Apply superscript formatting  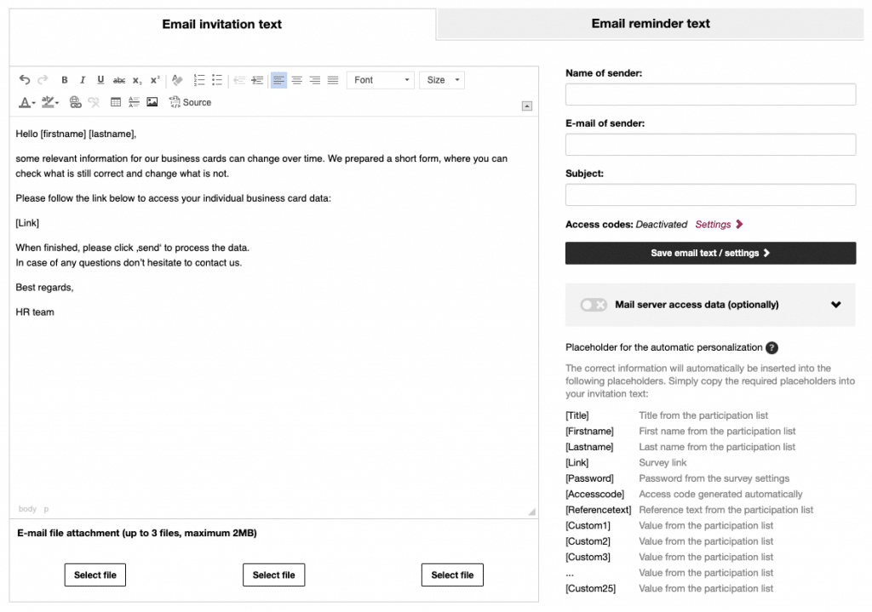click(155, 80)
